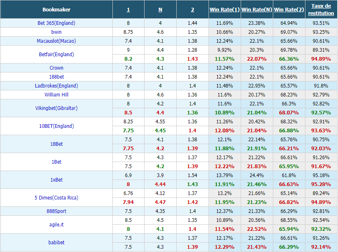This screenshot has height=252, width=338.
Task: Click the Win Rate(1) column header
Action: [x=225, y=10]
